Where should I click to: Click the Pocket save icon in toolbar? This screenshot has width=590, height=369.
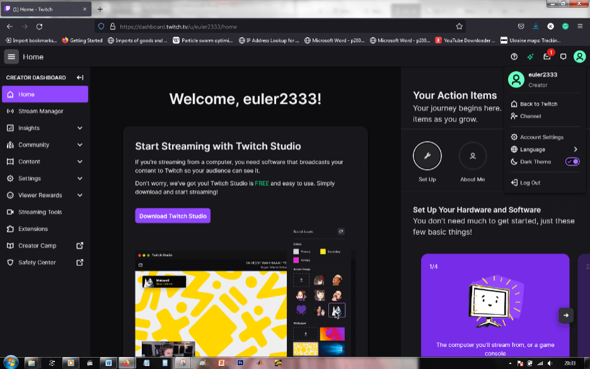pyautogui.click(x=521, y=26)
